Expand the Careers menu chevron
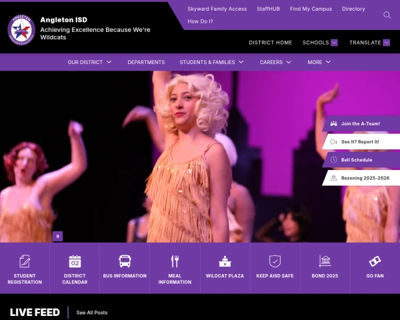The width and height of the screenshot is (400, 320). click(289, 62)
